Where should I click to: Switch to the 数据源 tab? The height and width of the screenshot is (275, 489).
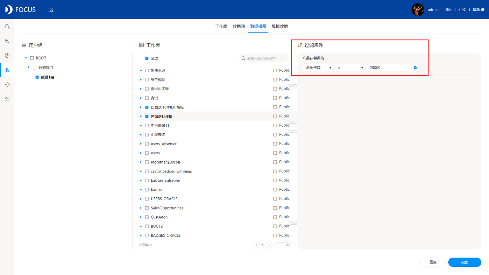[239, 26]
